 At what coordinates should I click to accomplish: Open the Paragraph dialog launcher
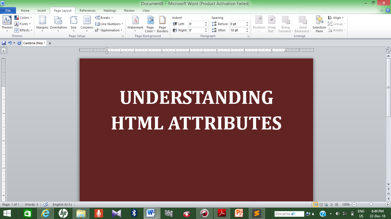point(248,36)
